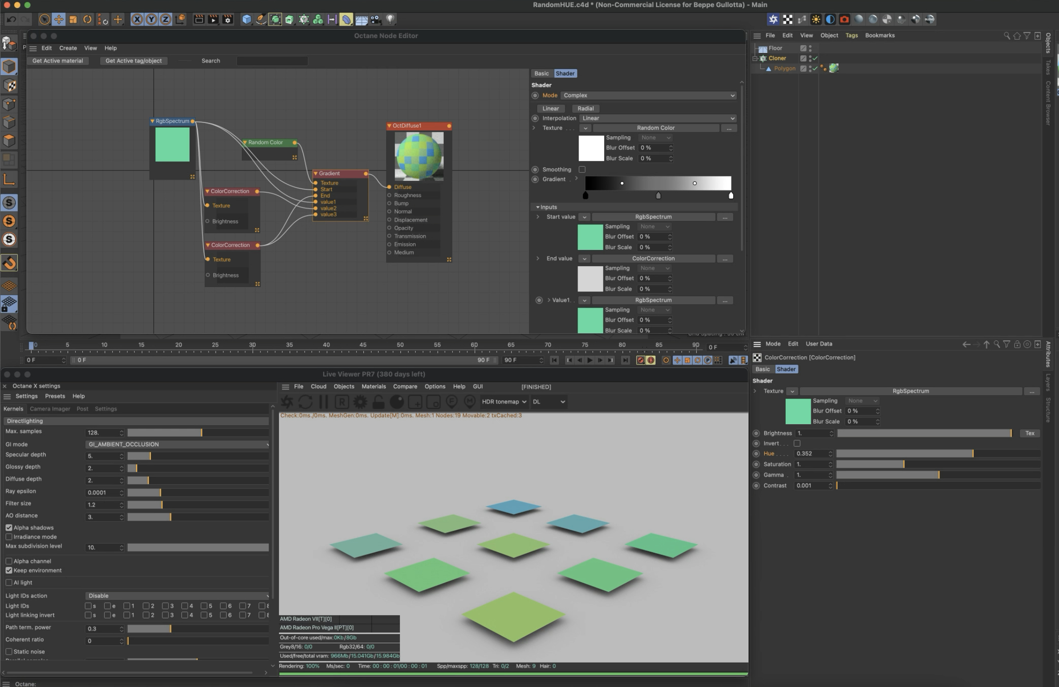Click the Hue slider in ColorCorrection

click(938, 454)
